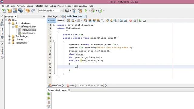Open the default config dropdown
Image resolution: width=194 pixels, height=109 pixels.
click(51, 11)
